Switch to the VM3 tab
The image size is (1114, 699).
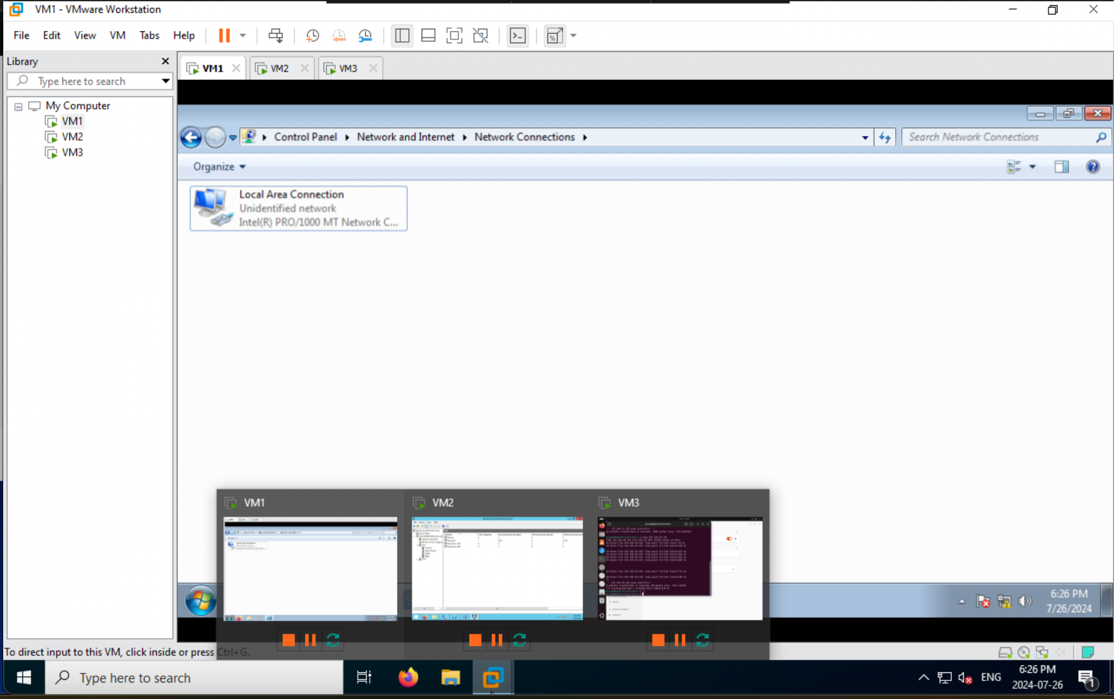point(347,68)
